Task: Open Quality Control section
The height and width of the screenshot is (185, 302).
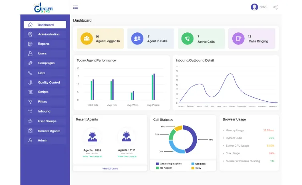Action: point(45,82)
